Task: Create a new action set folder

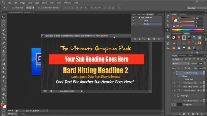Action: click(149, 39)
